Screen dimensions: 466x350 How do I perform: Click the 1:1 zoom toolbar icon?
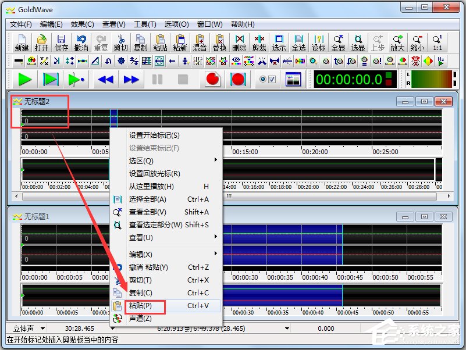(x=437, y=43)
